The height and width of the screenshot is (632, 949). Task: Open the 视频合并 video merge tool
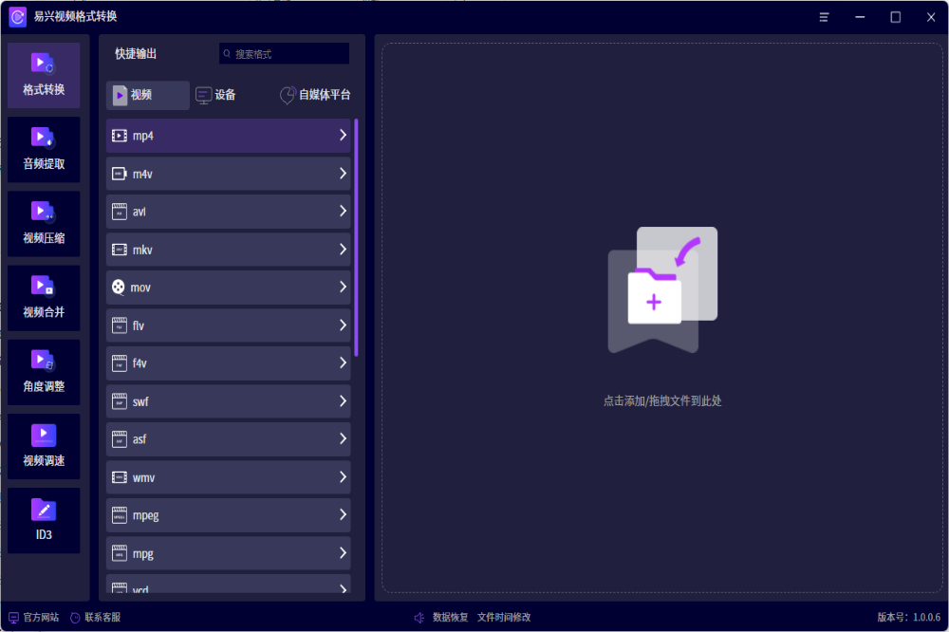[x=44, y=297]
